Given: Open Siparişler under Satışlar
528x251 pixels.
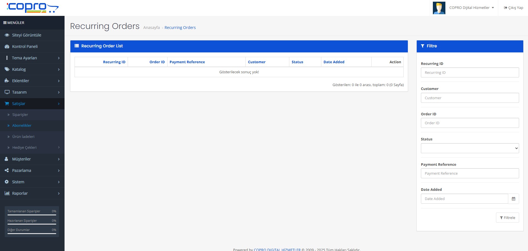Looking at the screenshot, I should click(x=20, y=115).
